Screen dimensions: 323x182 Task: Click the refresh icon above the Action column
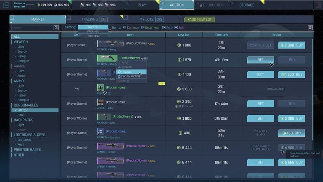point(310,28)
